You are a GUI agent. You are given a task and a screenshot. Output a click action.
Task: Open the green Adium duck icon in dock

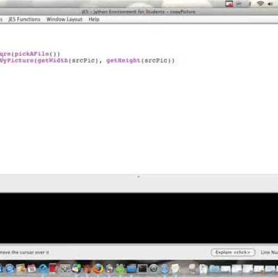point(120,269)
